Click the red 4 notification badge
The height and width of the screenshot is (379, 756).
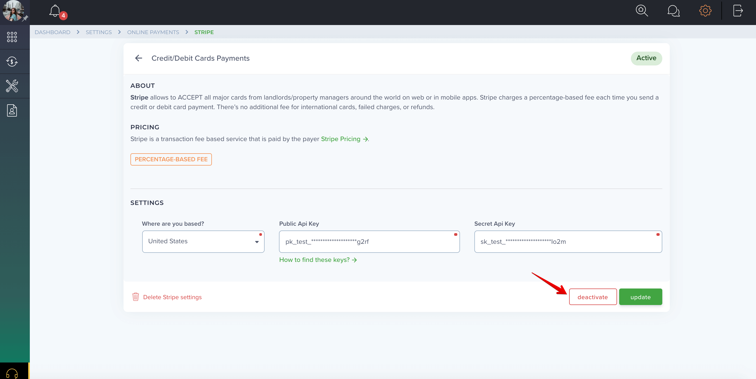coord(63,15)
